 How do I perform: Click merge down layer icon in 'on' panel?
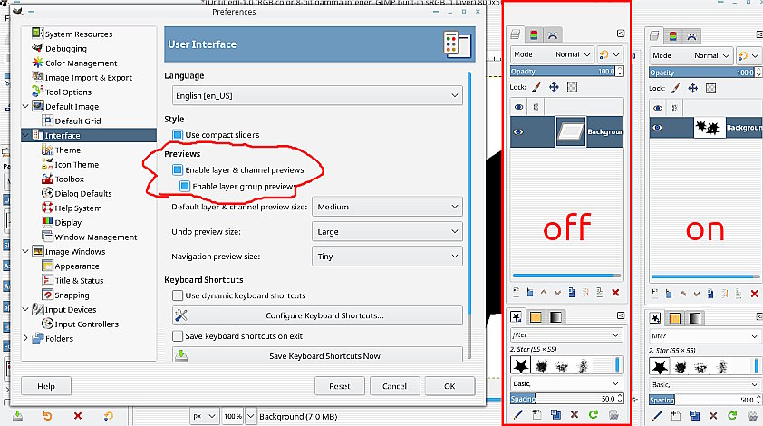[739, 293]
